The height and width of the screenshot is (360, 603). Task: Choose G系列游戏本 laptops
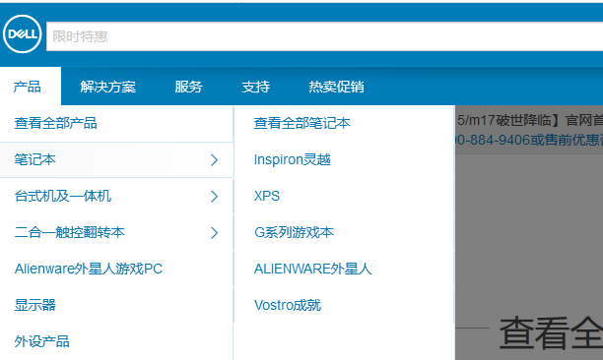coord(294,232)
